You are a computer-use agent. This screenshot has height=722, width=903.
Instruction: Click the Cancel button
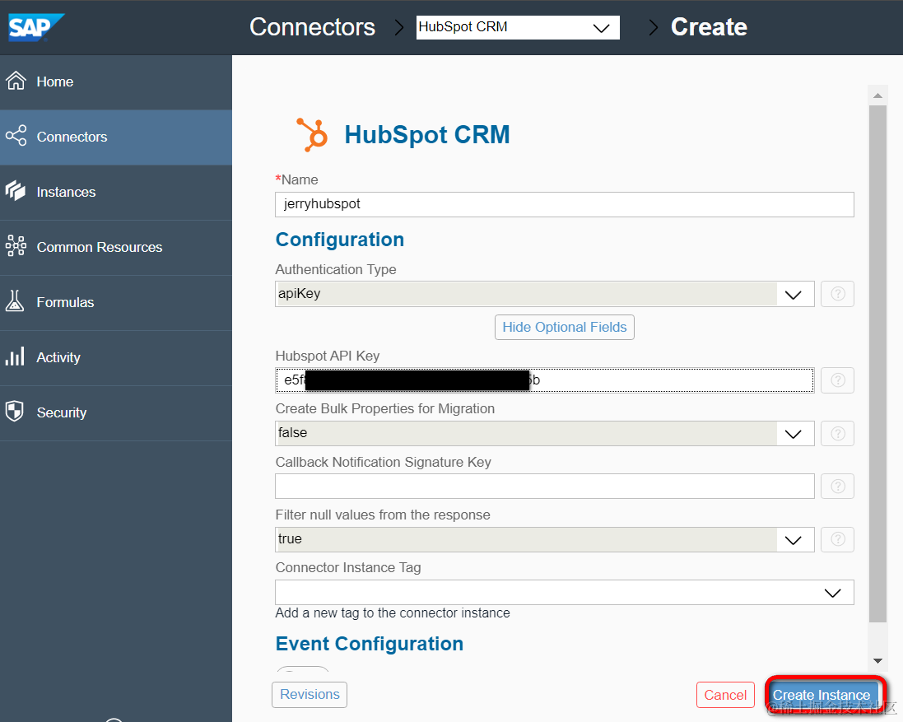725,695
